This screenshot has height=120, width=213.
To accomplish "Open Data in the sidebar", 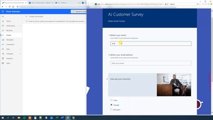I will tap(8, 49).
